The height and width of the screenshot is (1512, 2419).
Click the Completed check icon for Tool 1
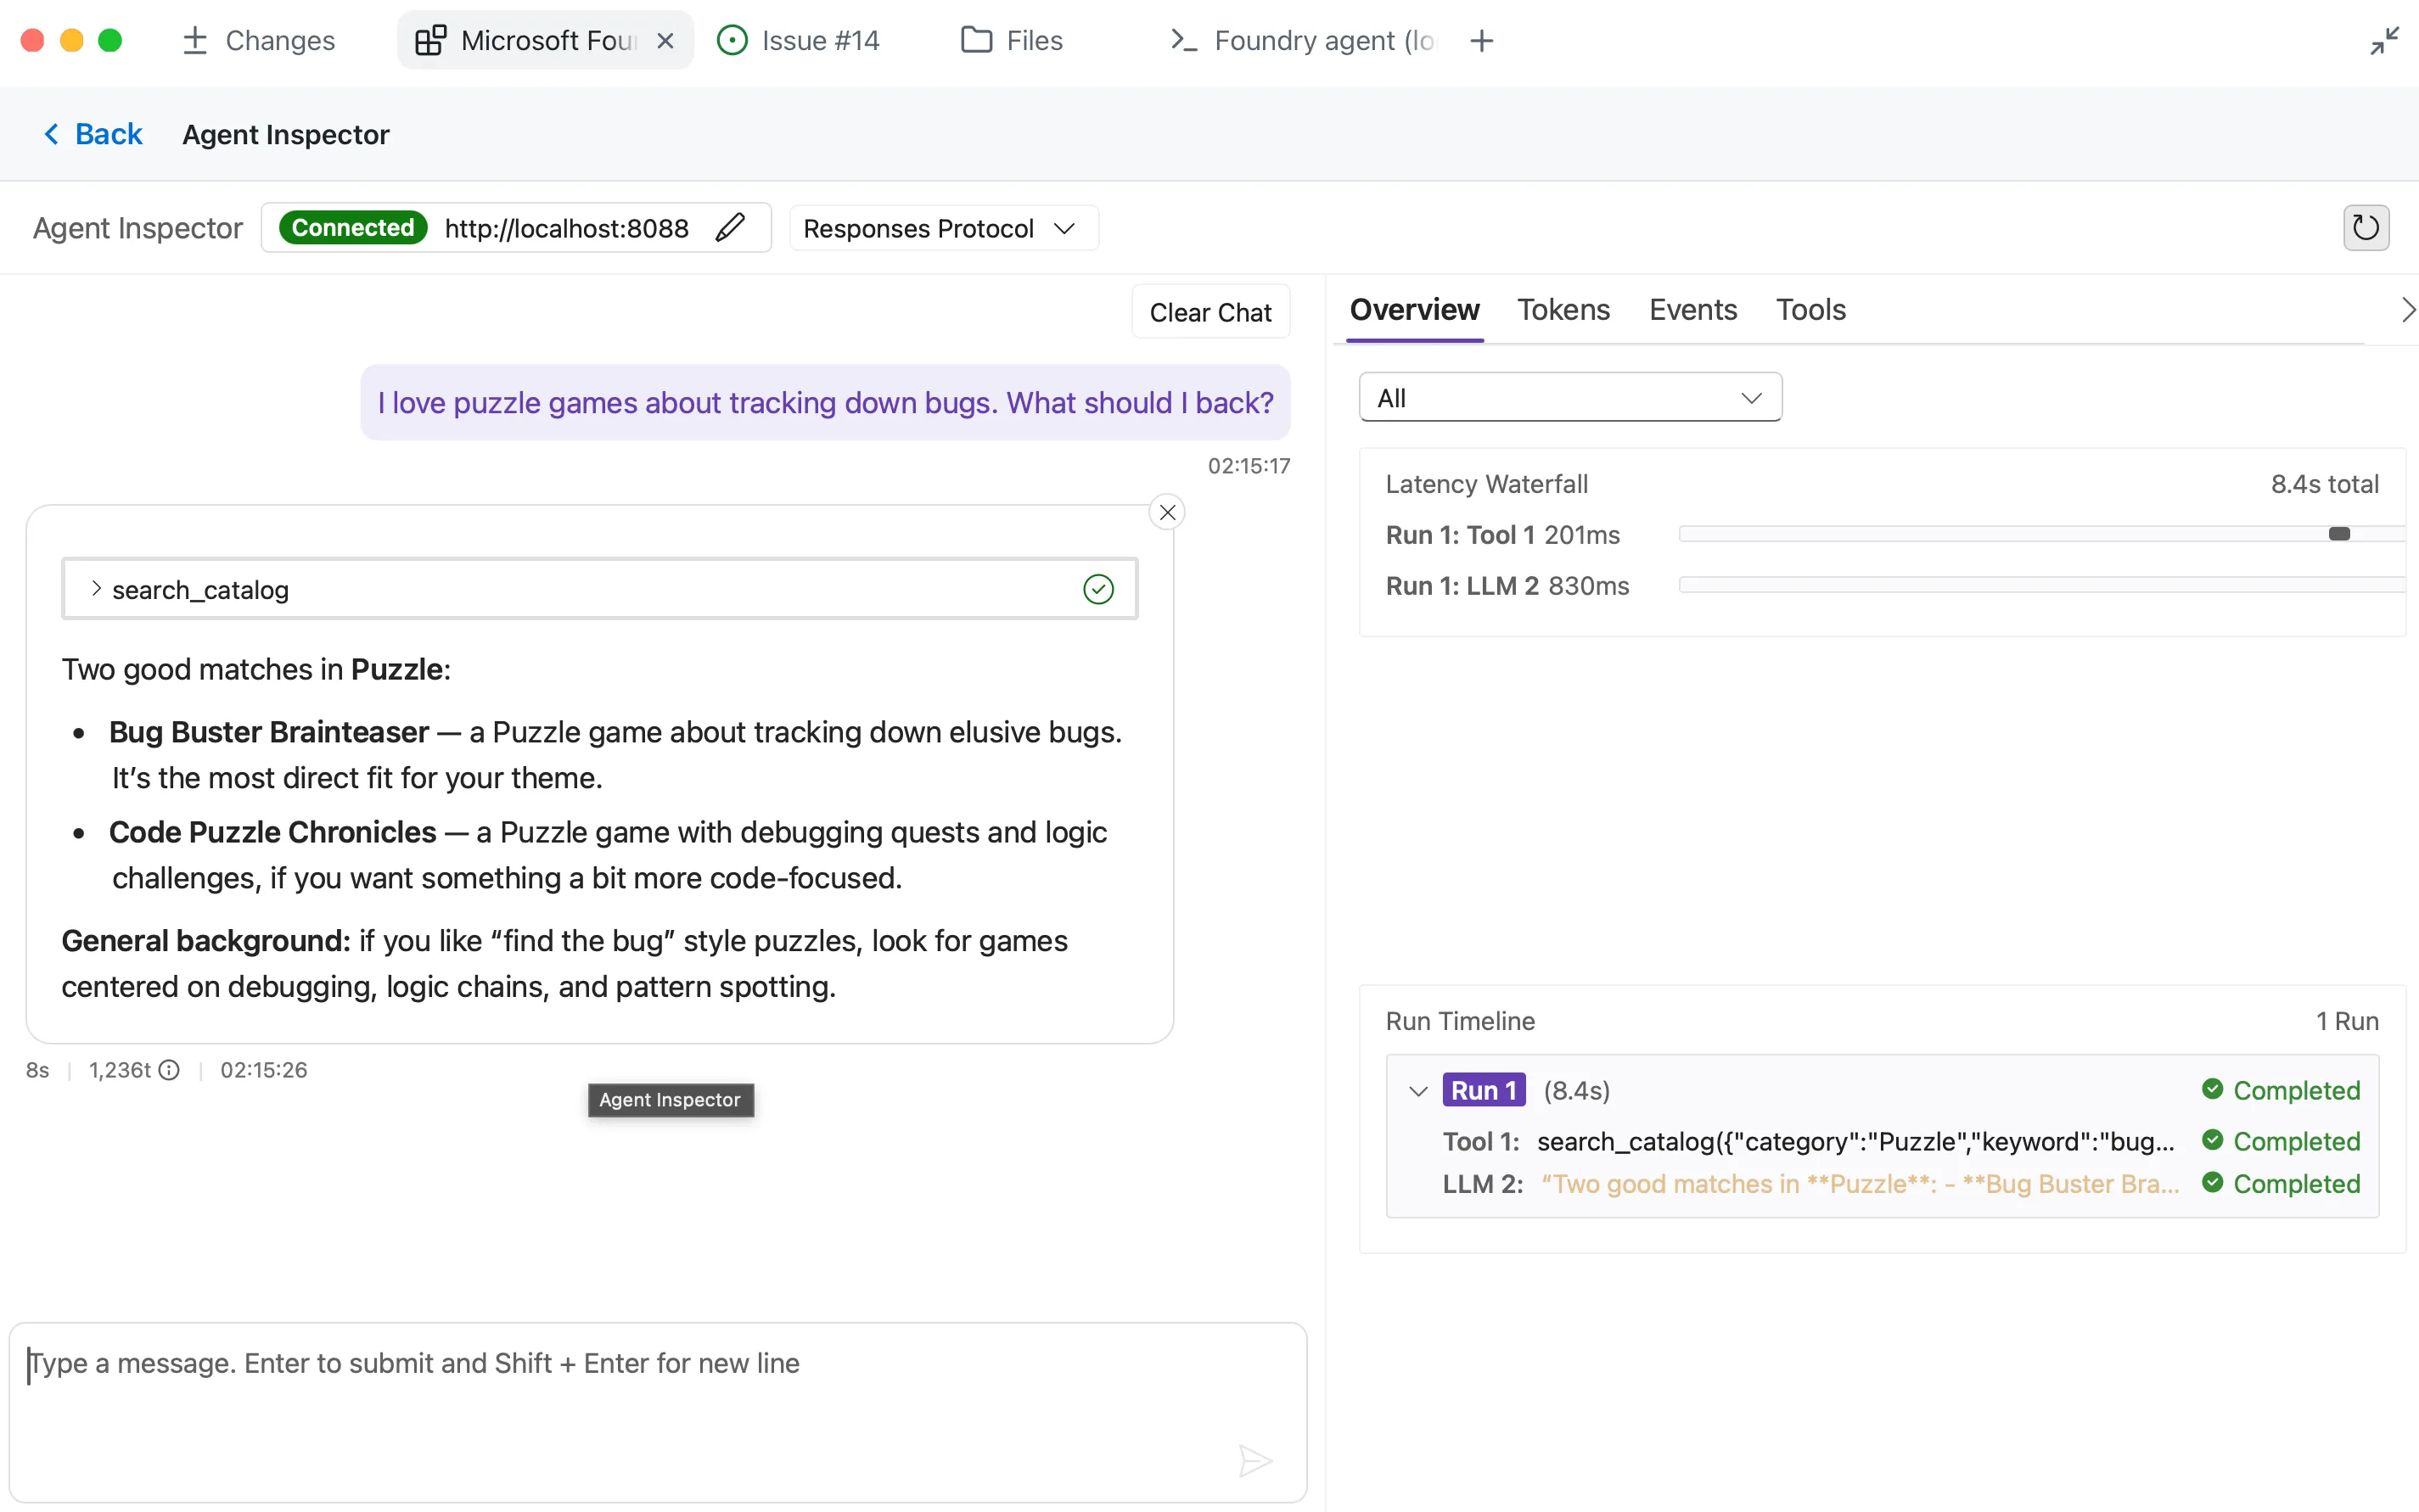tap(2212, 1140)
